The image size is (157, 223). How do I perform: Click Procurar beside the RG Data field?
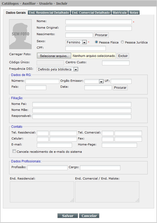pyautogui.click(x=120, y=88)
